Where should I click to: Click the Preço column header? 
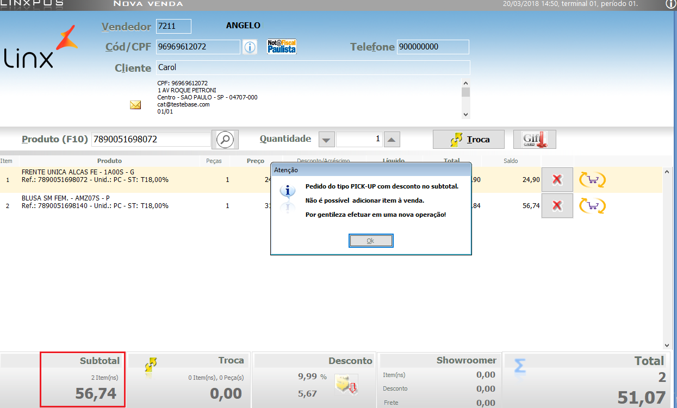click(256, 161)
